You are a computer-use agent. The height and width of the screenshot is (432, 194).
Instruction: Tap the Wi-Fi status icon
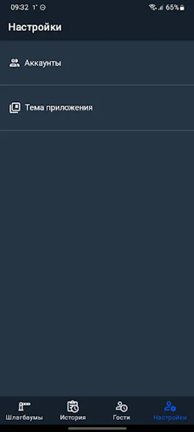(152, 7)
